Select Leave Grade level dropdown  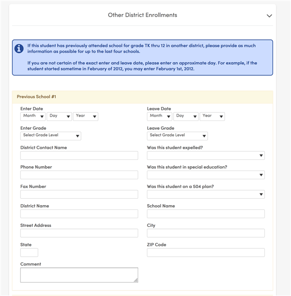[x=178, y=136]
